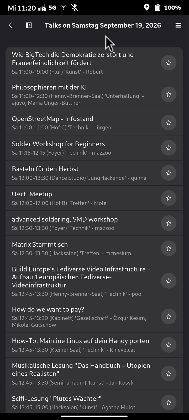This screenshot has width=189, height=420.
Task: Click the Talks on Samstag title
Action: [103, 25]
